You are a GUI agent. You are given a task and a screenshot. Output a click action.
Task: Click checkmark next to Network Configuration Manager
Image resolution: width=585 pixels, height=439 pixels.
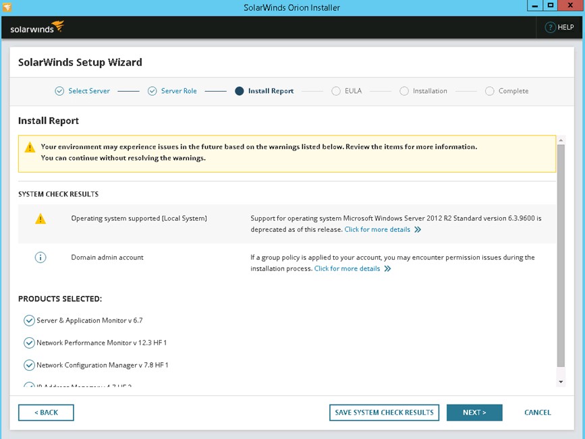tap(29, 365)
